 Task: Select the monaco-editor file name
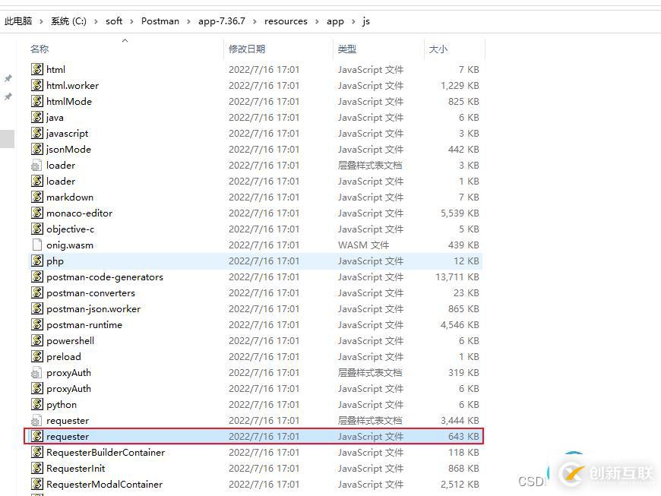click(79, 213)
